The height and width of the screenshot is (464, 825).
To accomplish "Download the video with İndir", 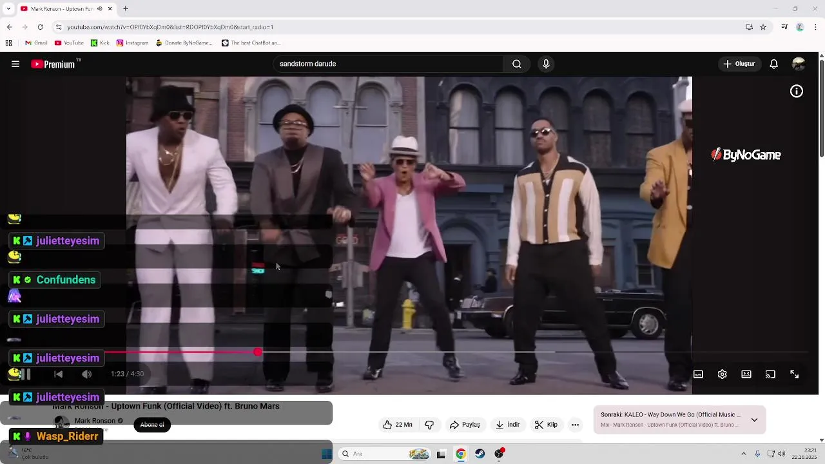I will click(x=507, y=425).
